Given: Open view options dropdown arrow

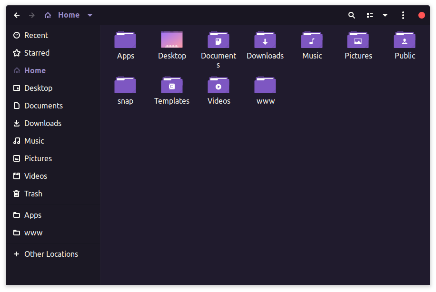Looking at the screenshot, I should pyautogui.click(x=385, y=15).
